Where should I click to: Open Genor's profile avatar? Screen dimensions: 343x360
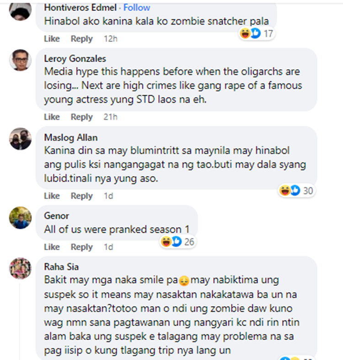click(20, 218)
